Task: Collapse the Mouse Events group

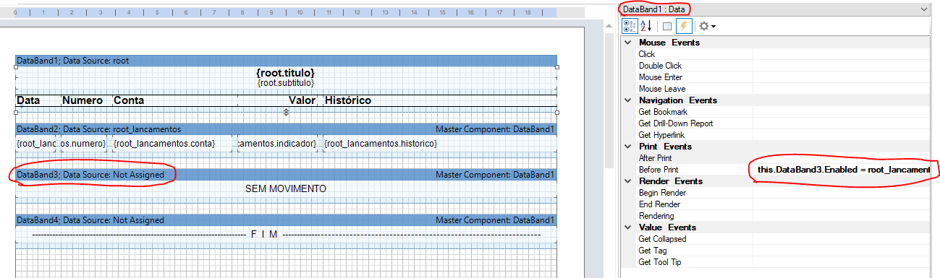Action: click(x=627, y=43)
